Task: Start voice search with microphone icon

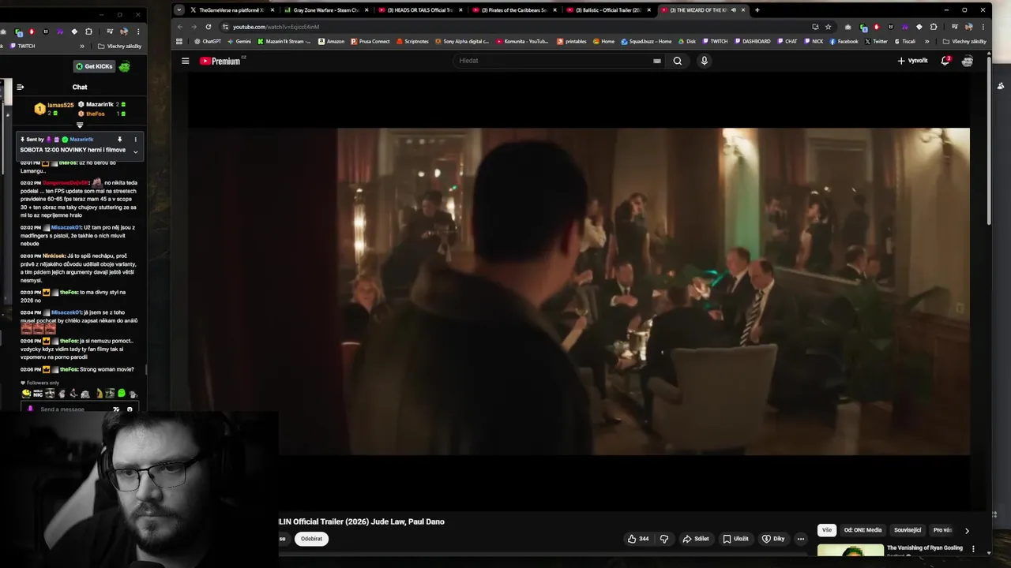Action: pyautogui.click(x=704, y=61)
